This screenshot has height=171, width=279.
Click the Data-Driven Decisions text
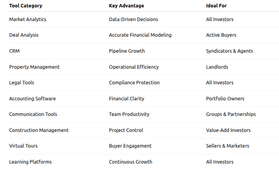133,19
